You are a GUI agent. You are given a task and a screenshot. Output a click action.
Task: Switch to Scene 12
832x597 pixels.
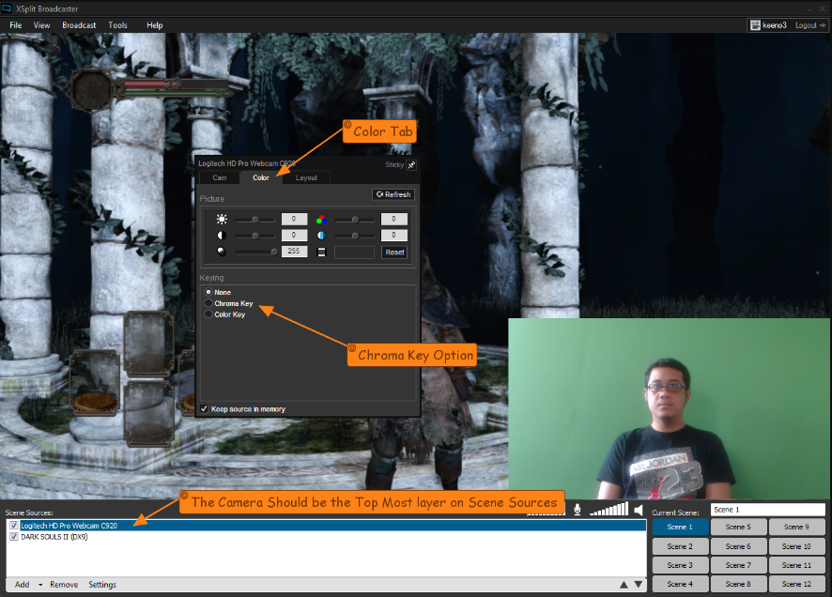pos(796,584)
